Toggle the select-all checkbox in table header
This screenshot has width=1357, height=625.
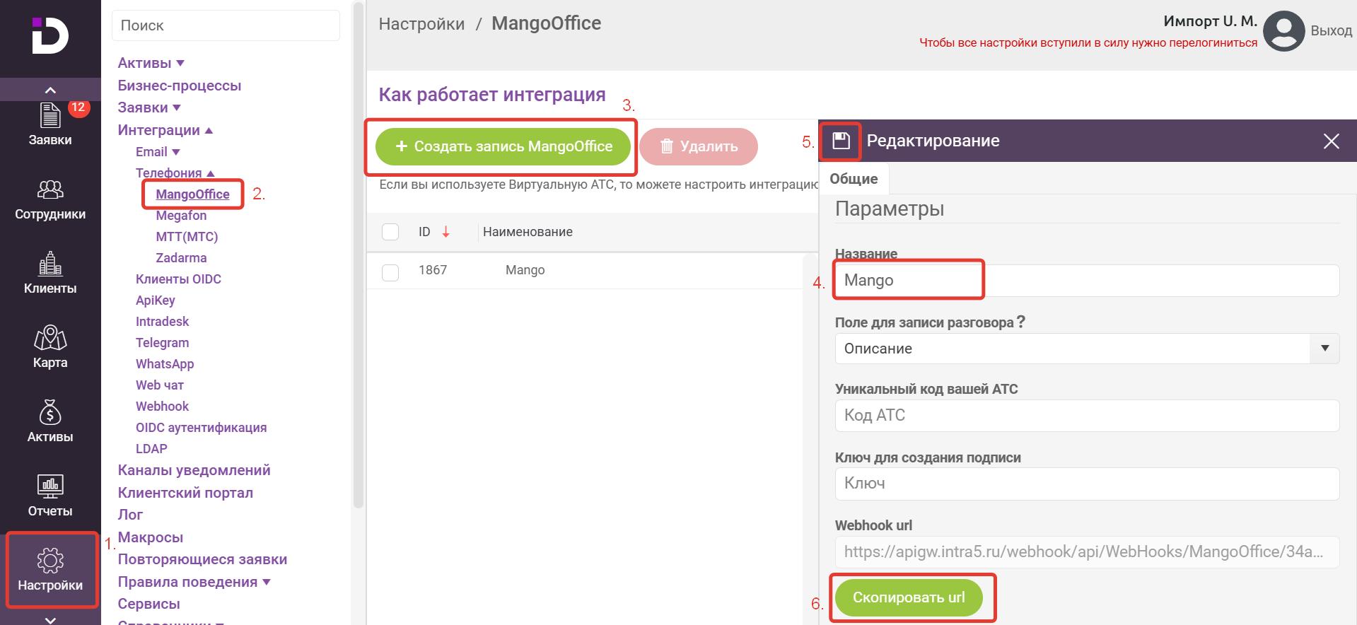390,232
